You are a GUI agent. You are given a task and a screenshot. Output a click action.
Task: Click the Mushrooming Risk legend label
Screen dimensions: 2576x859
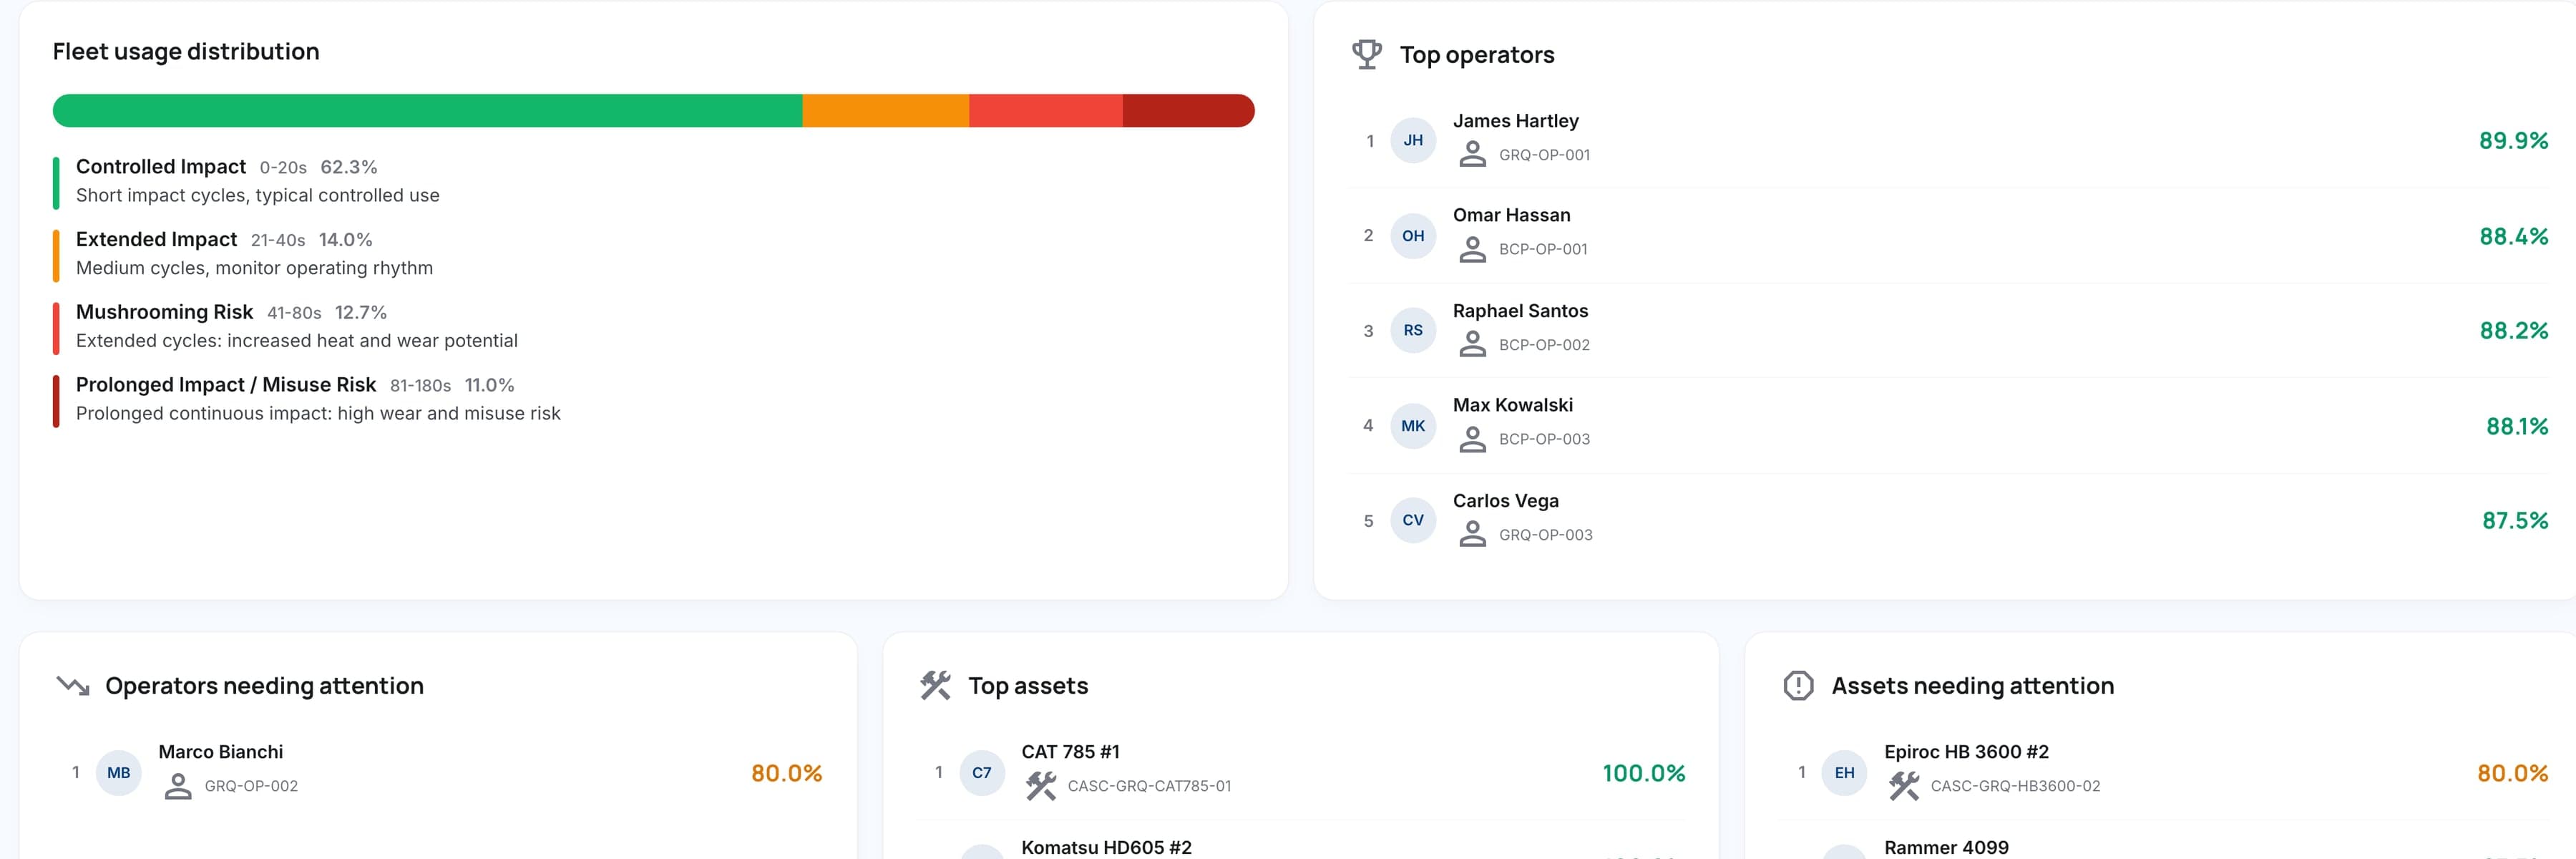coord(165,312)
